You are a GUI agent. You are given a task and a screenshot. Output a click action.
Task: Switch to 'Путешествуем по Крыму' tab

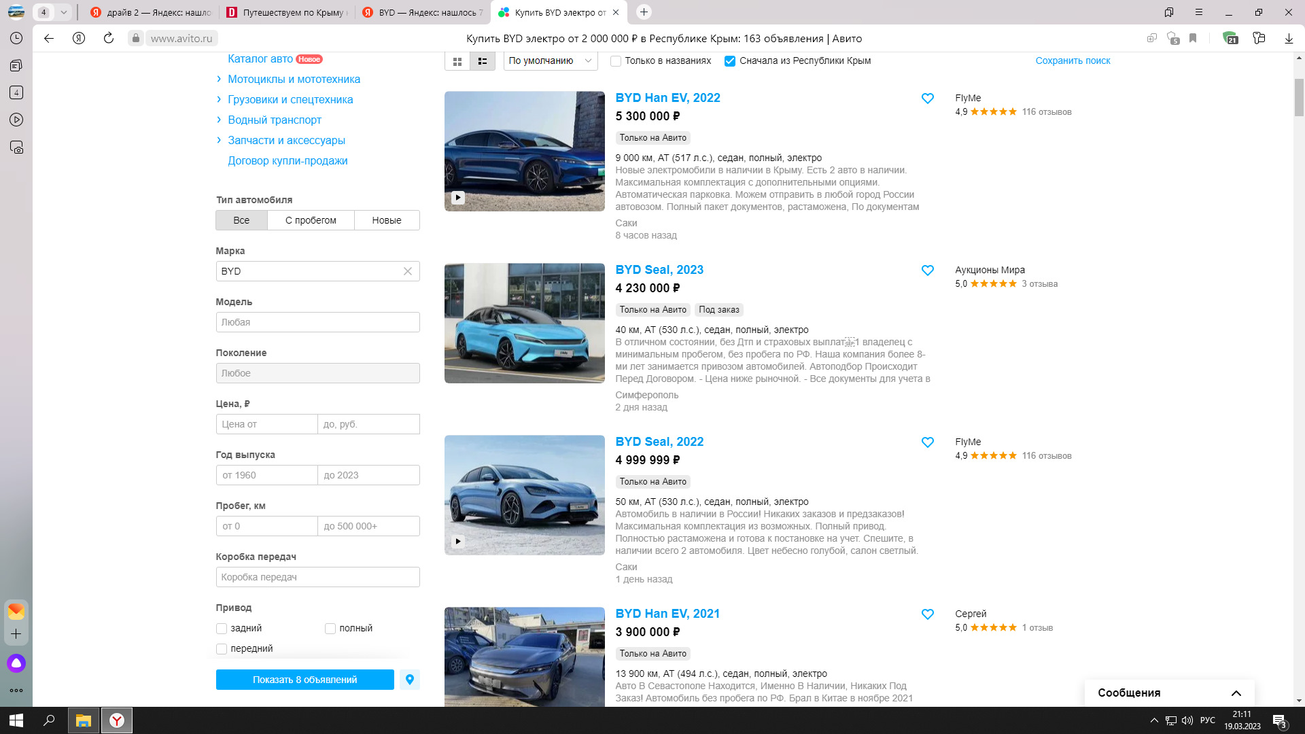pyautogui.click(x=287, y=12)
